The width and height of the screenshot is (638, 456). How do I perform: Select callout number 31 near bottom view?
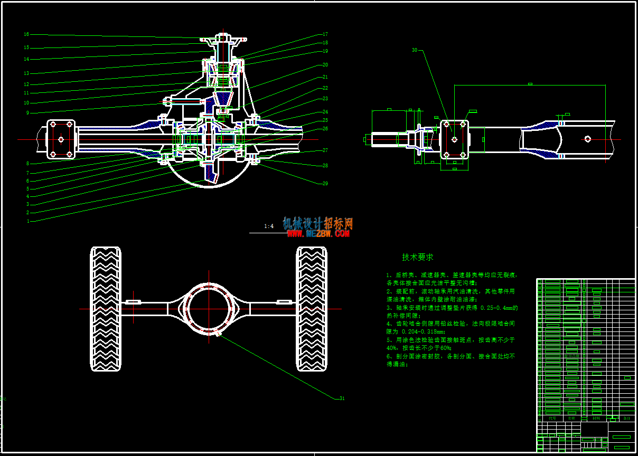(x=342, y=398)
